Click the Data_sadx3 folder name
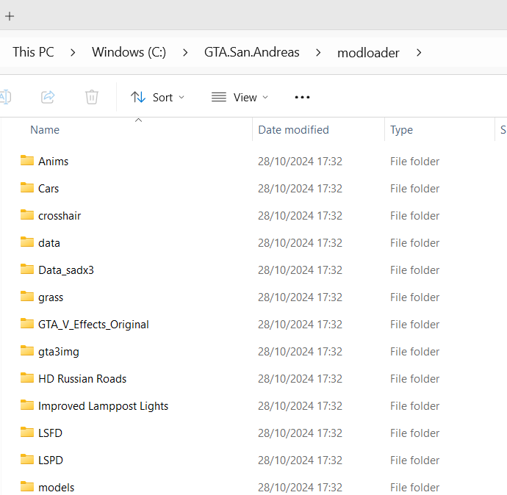 coord(66,270)
